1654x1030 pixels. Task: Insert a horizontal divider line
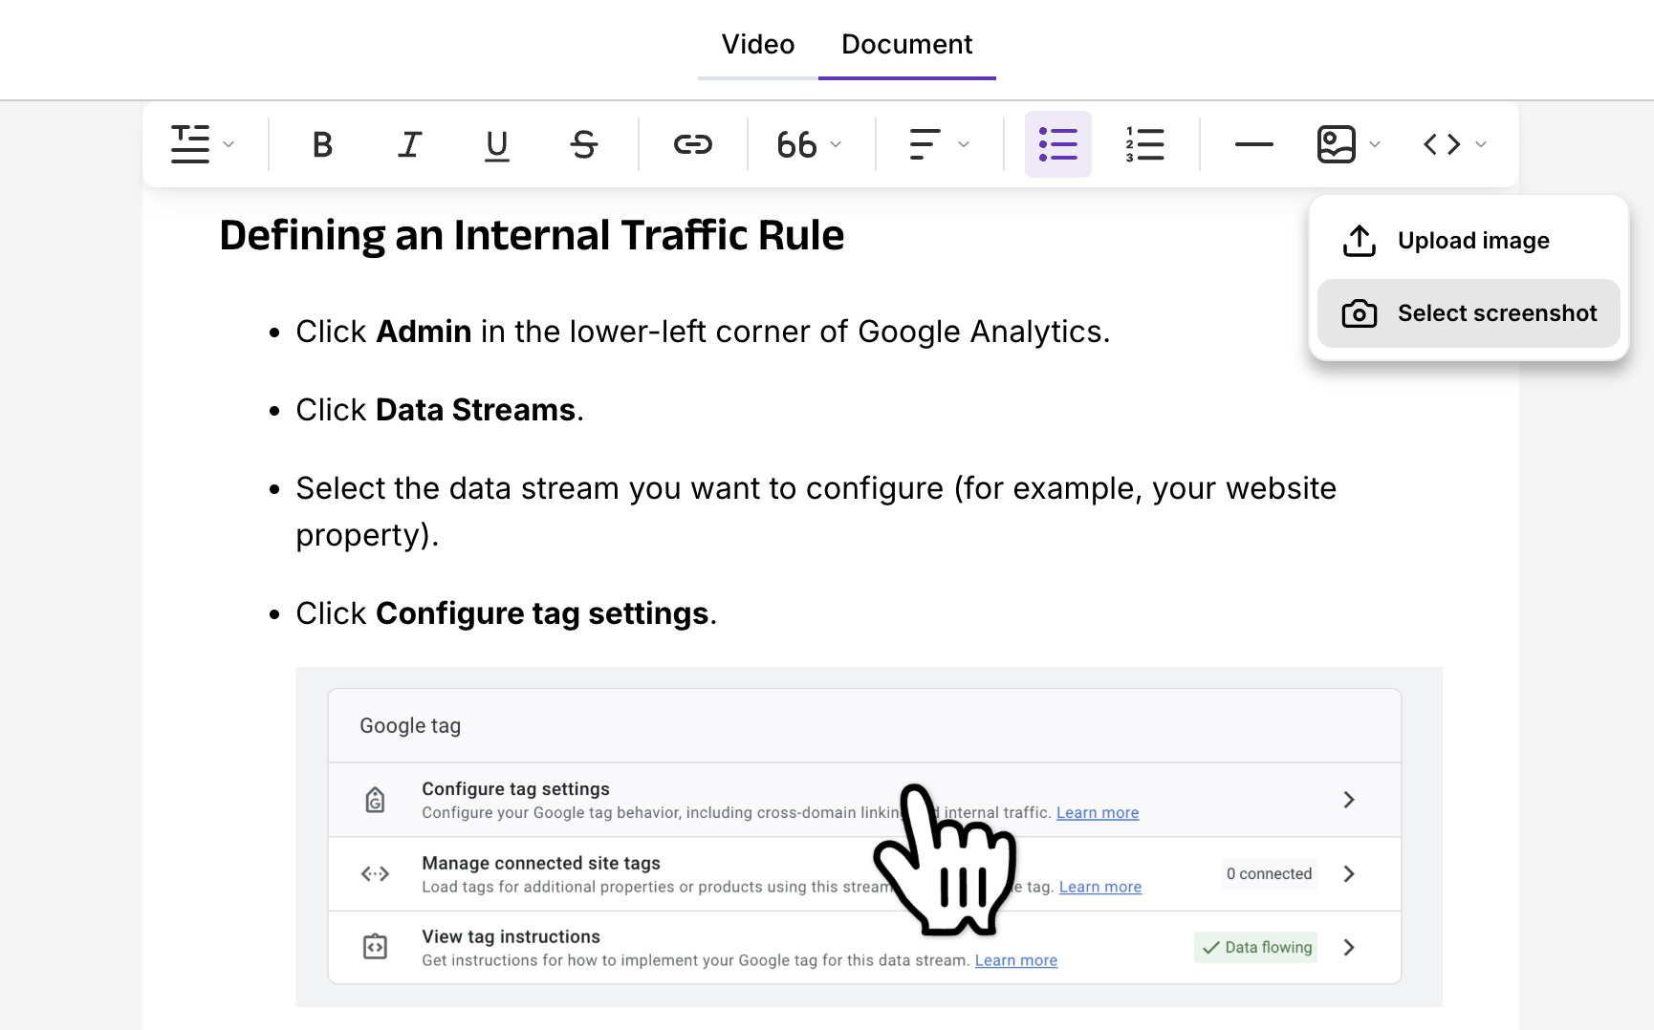click(x=1253, y=144)
